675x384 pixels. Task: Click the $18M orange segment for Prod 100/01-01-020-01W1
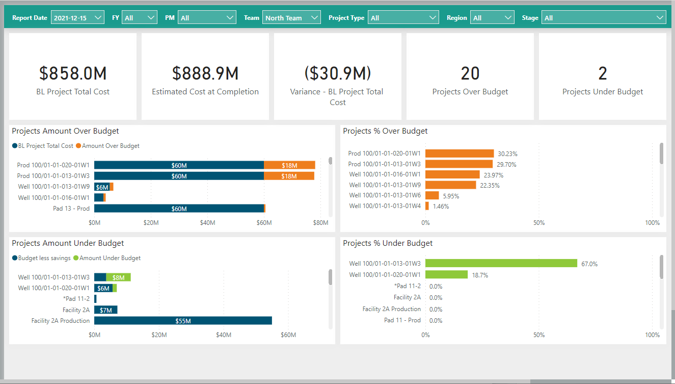click(x=289, y=165)
